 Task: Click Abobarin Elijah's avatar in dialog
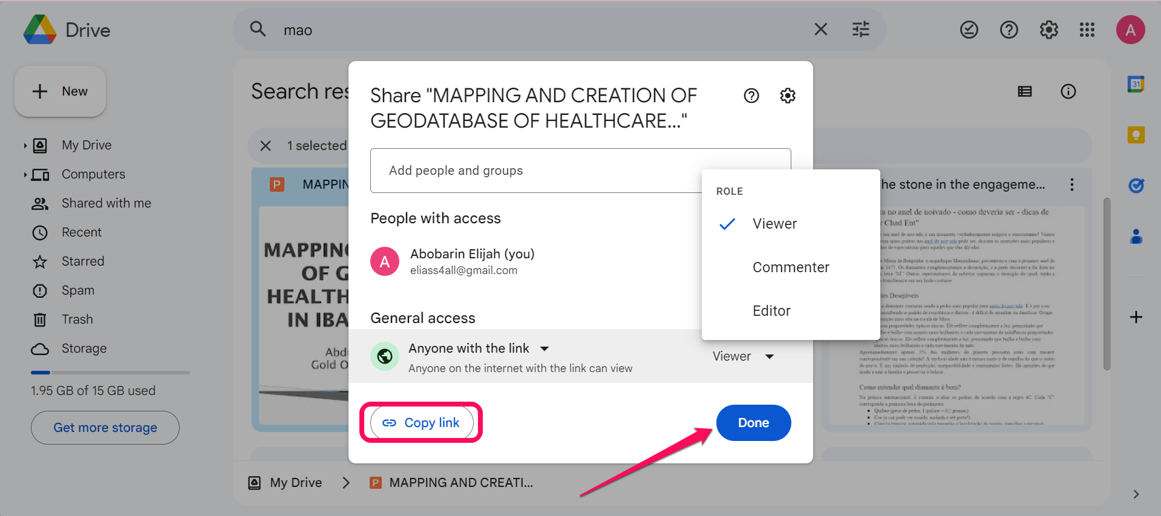click(x=384, y=261)
